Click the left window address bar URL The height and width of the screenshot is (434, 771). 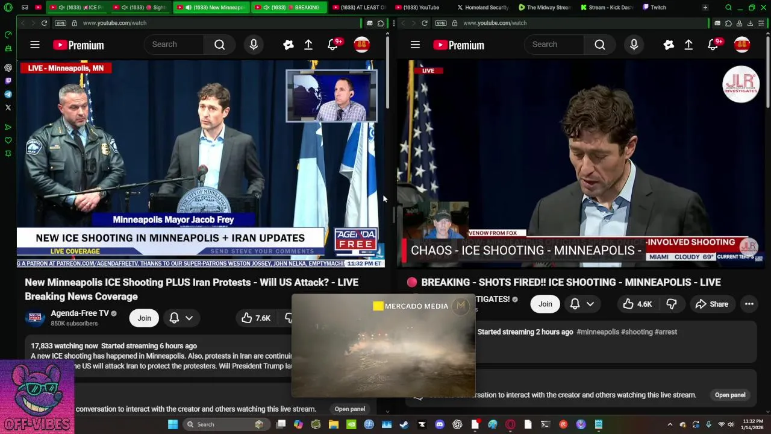coord(114,23)
